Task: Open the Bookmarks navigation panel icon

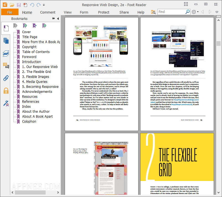Action: click(6, 28)
